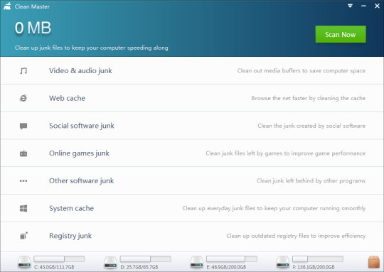This screenshot has width=384, height=272.
Task: Click the three dots Other software icon
Action: pyautogui.click(x=23, y=181)
